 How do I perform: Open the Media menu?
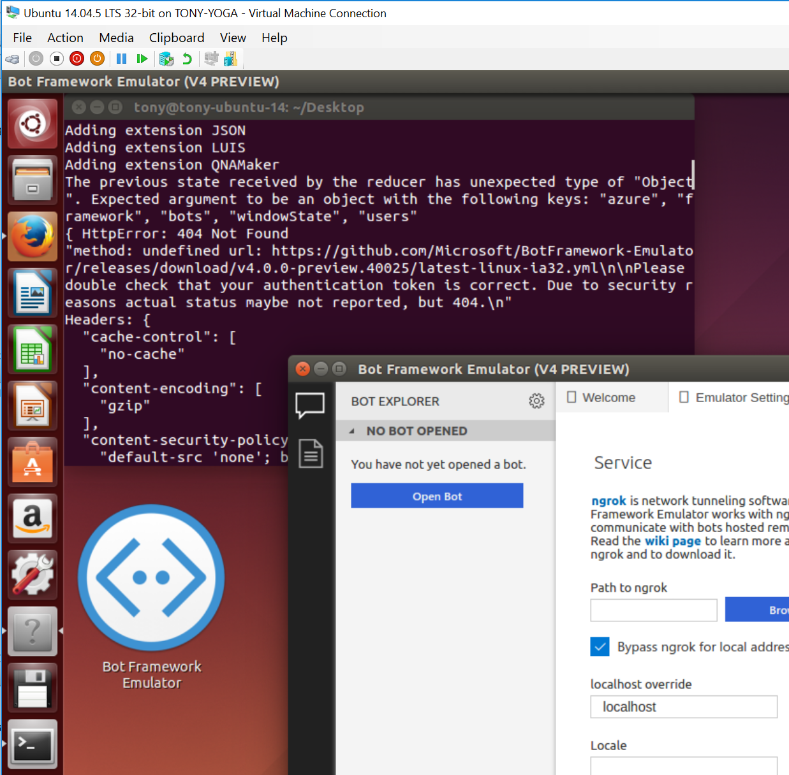click(116, 38)
